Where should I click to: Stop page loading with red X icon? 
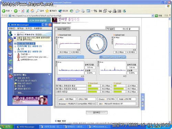23,11
